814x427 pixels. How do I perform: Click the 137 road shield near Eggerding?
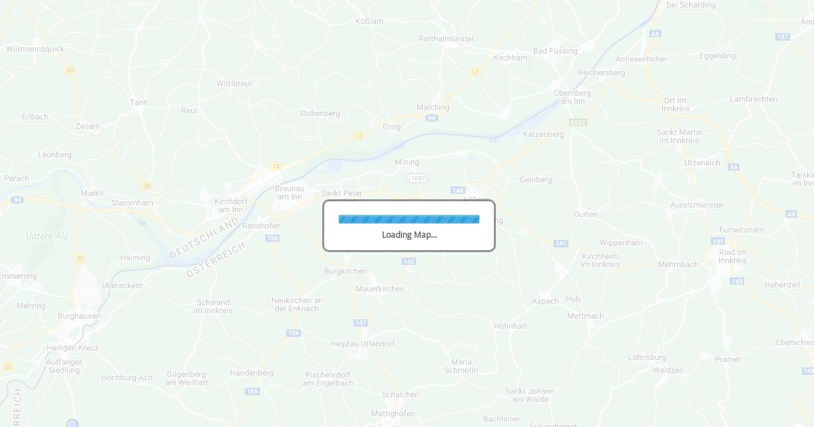[x=783, y=37]
